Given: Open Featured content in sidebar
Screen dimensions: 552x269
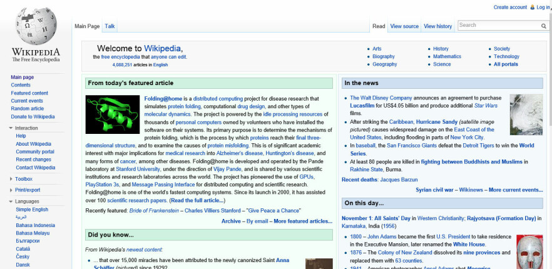Looking at the screenshot, I should pyautogui.click(x=29, y=93).
